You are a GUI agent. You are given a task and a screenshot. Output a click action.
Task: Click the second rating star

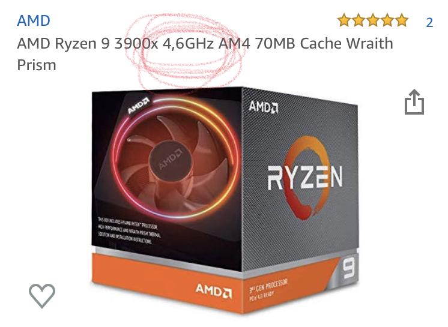(359, 20)
